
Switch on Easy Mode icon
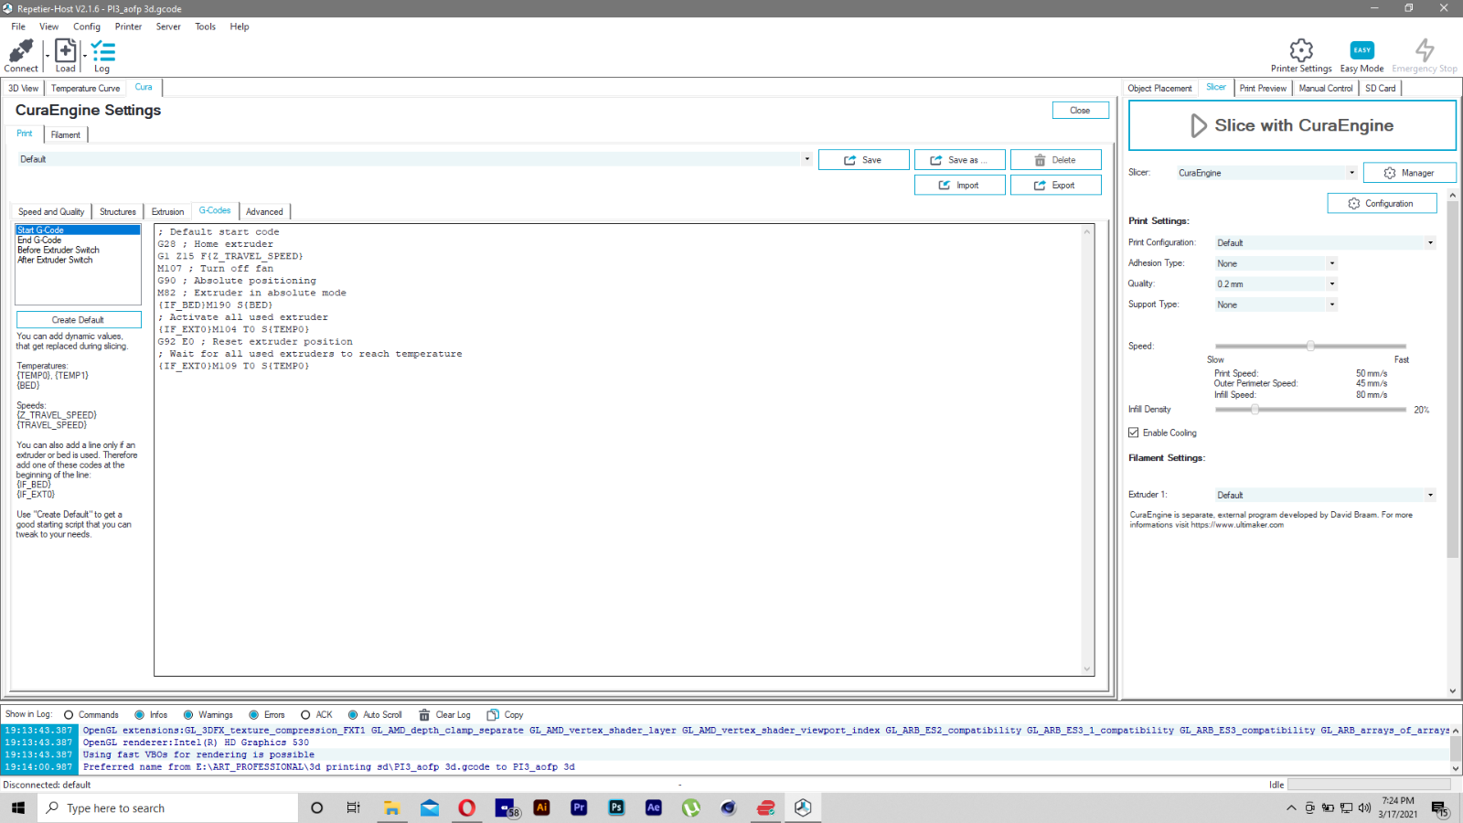(x=1362, y=50)
